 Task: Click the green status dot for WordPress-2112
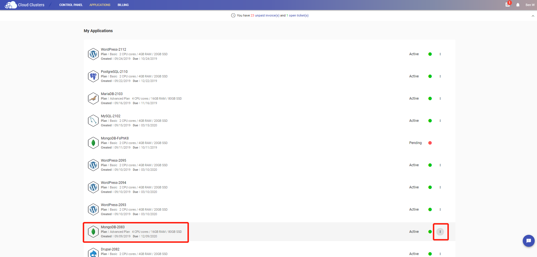430,54
